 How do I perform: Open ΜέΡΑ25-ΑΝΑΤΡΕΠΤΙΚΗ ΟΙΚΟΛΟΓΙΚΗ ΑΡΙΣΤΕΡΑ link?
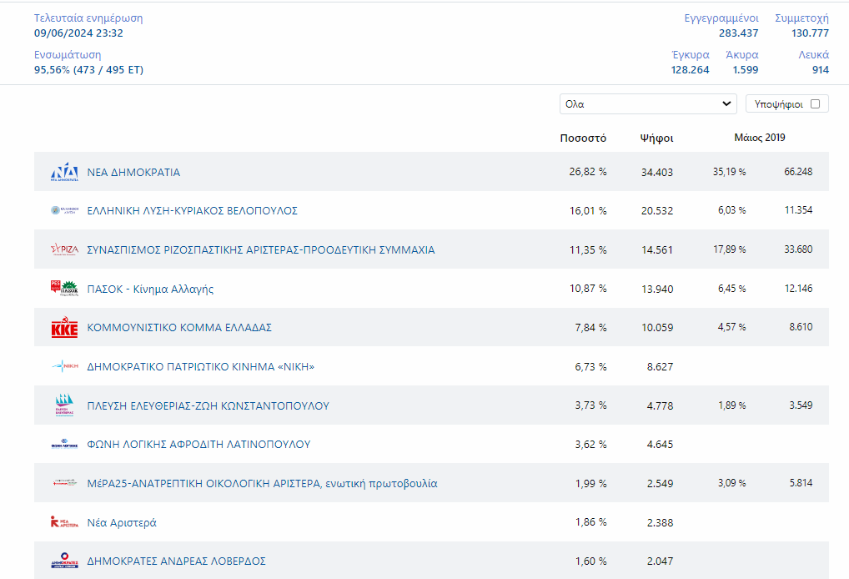[262, 483]
